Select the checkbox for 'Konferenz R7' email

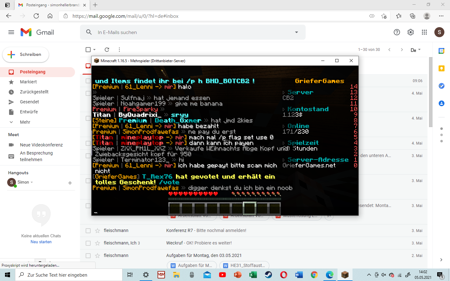88,231
